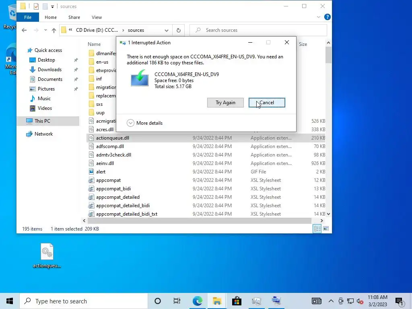Open Pictures in the navigation pane
The height and width of the screenshot is (309, 412).
(46, 89)
